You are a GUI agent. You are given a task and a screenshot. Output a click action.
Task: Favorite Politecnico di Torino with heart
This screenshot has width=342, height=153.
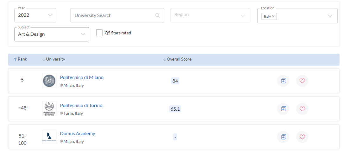302,109
